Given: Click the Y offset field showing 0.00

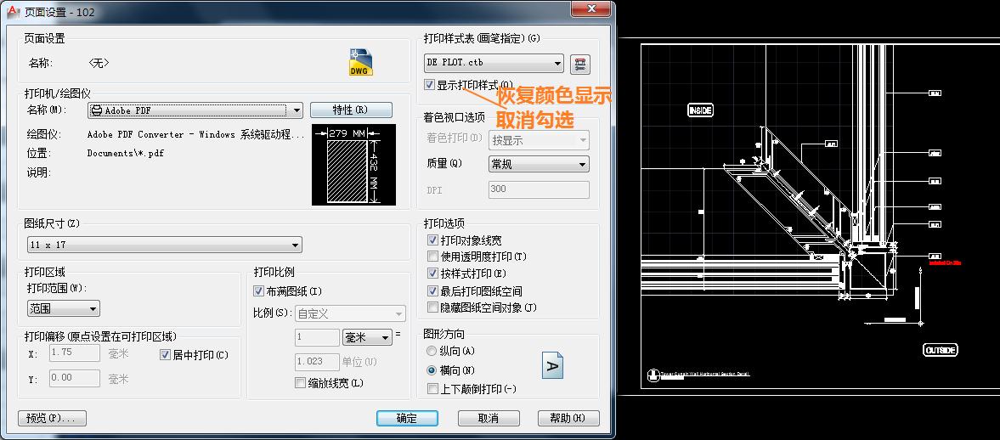Looking at the screenshot, I should [75, 377].
